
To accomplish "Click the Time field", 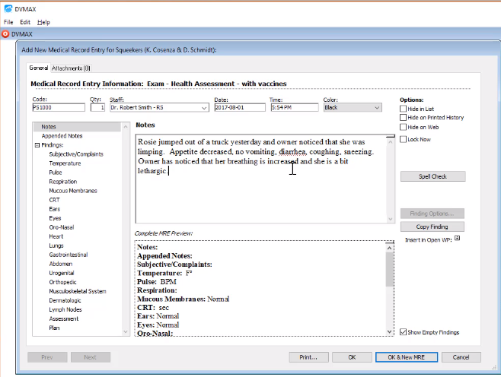I will point(294,107).
